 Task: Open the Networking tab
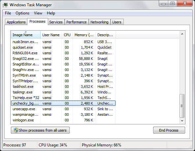coord(99,22)
